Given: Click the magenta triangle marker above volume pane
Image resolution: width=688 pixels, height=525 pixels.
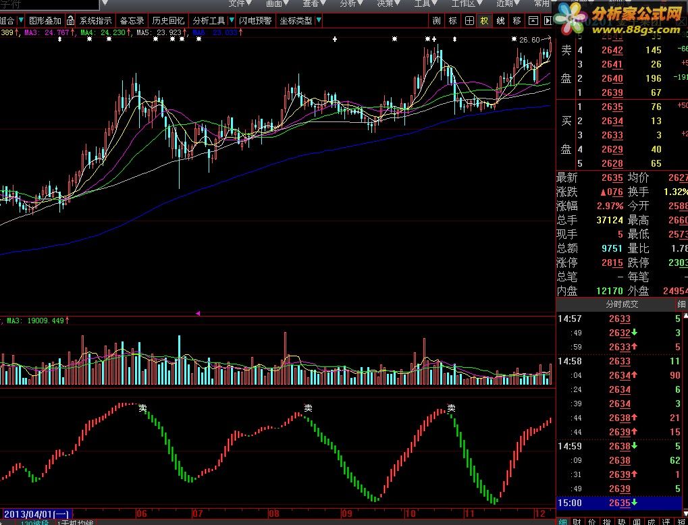Looking at the screenshot, I should coord(198,313).
